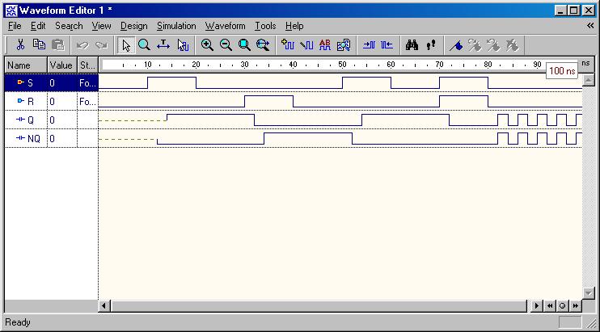Click the blue flag bookmark icon
The width and height of the screenshot is (600, 332).
click(456, 45)
